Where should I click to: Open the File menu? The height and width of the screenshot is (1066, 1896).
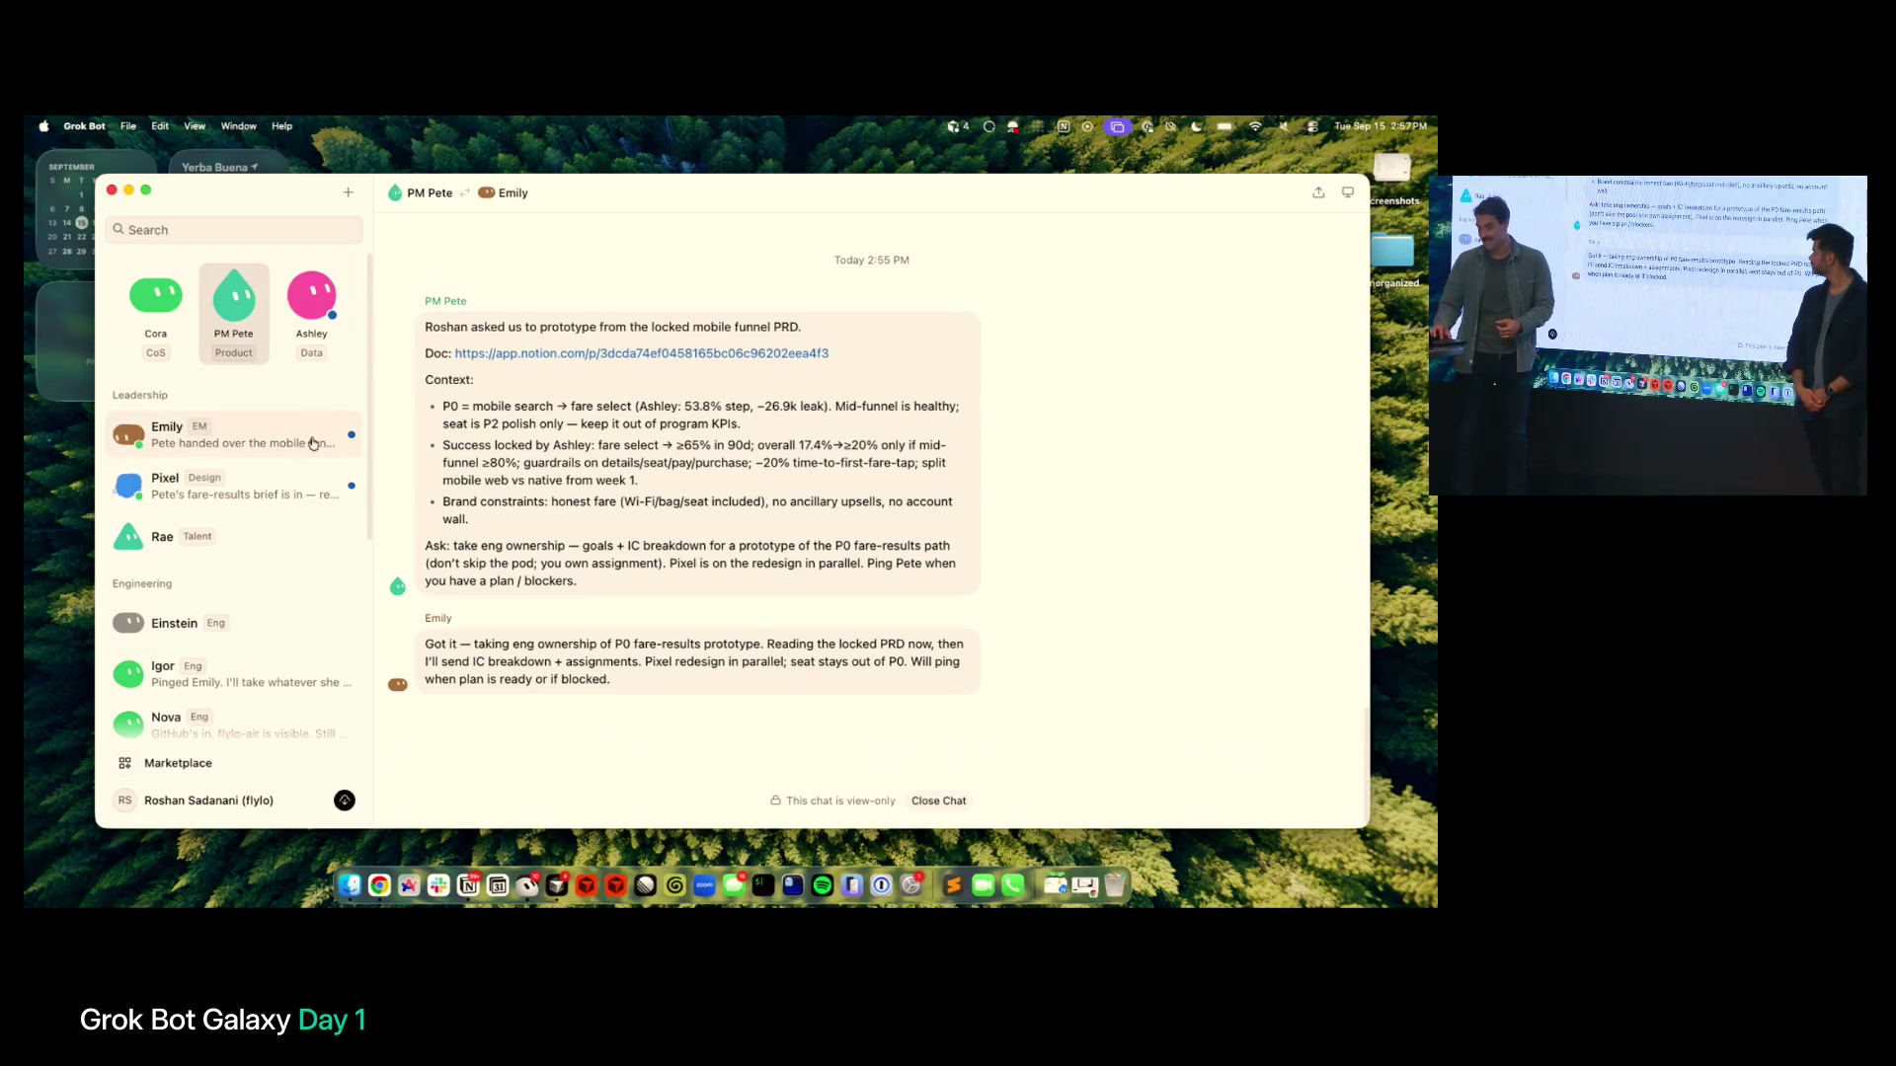point(128,126)
